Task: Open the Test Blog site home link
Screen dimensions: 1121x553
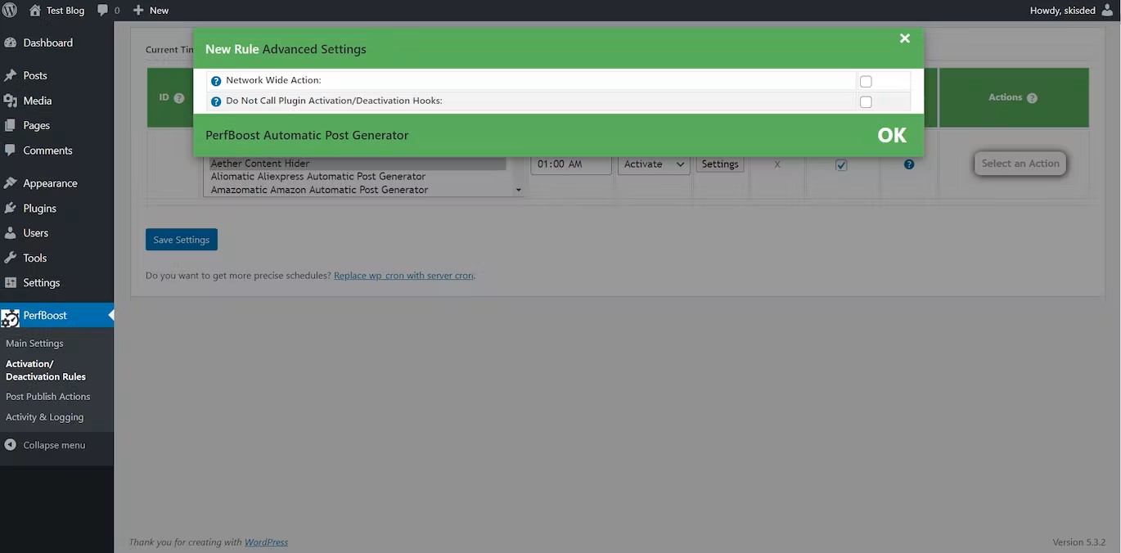Action: tap(56, 11)
